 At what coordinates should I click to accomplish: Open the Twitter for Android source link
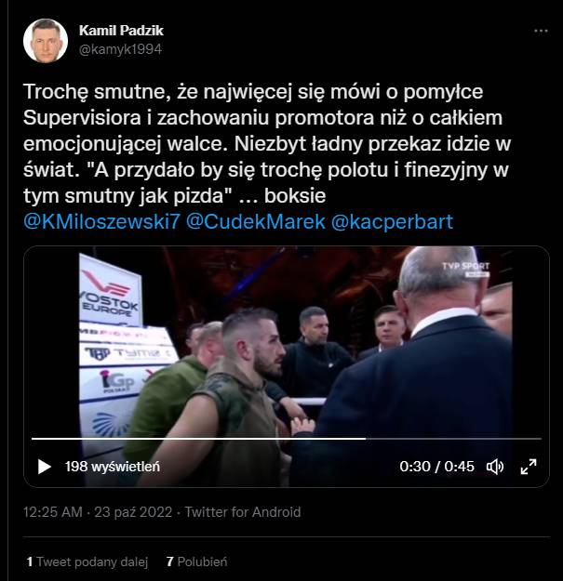[x=243, y=512]
